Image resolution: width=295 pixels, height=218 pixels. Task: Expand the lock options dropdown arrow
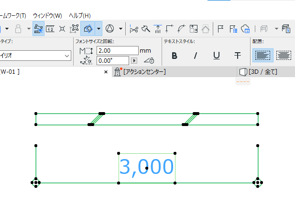[x=29, y=29]
